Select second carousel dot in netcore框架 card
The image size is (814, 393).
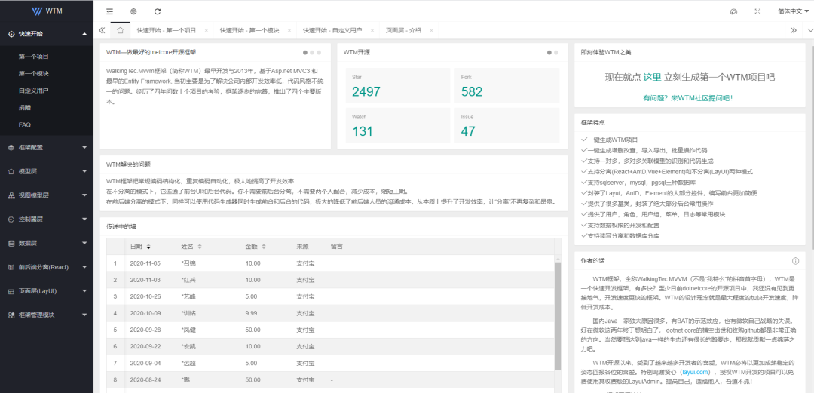312,53
